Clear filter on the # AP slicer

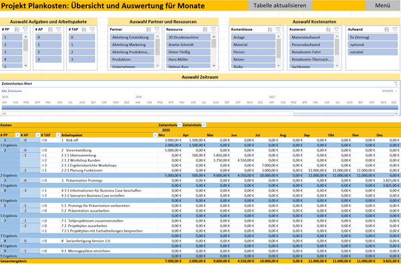pyautogui.click(x=59, y=29)
